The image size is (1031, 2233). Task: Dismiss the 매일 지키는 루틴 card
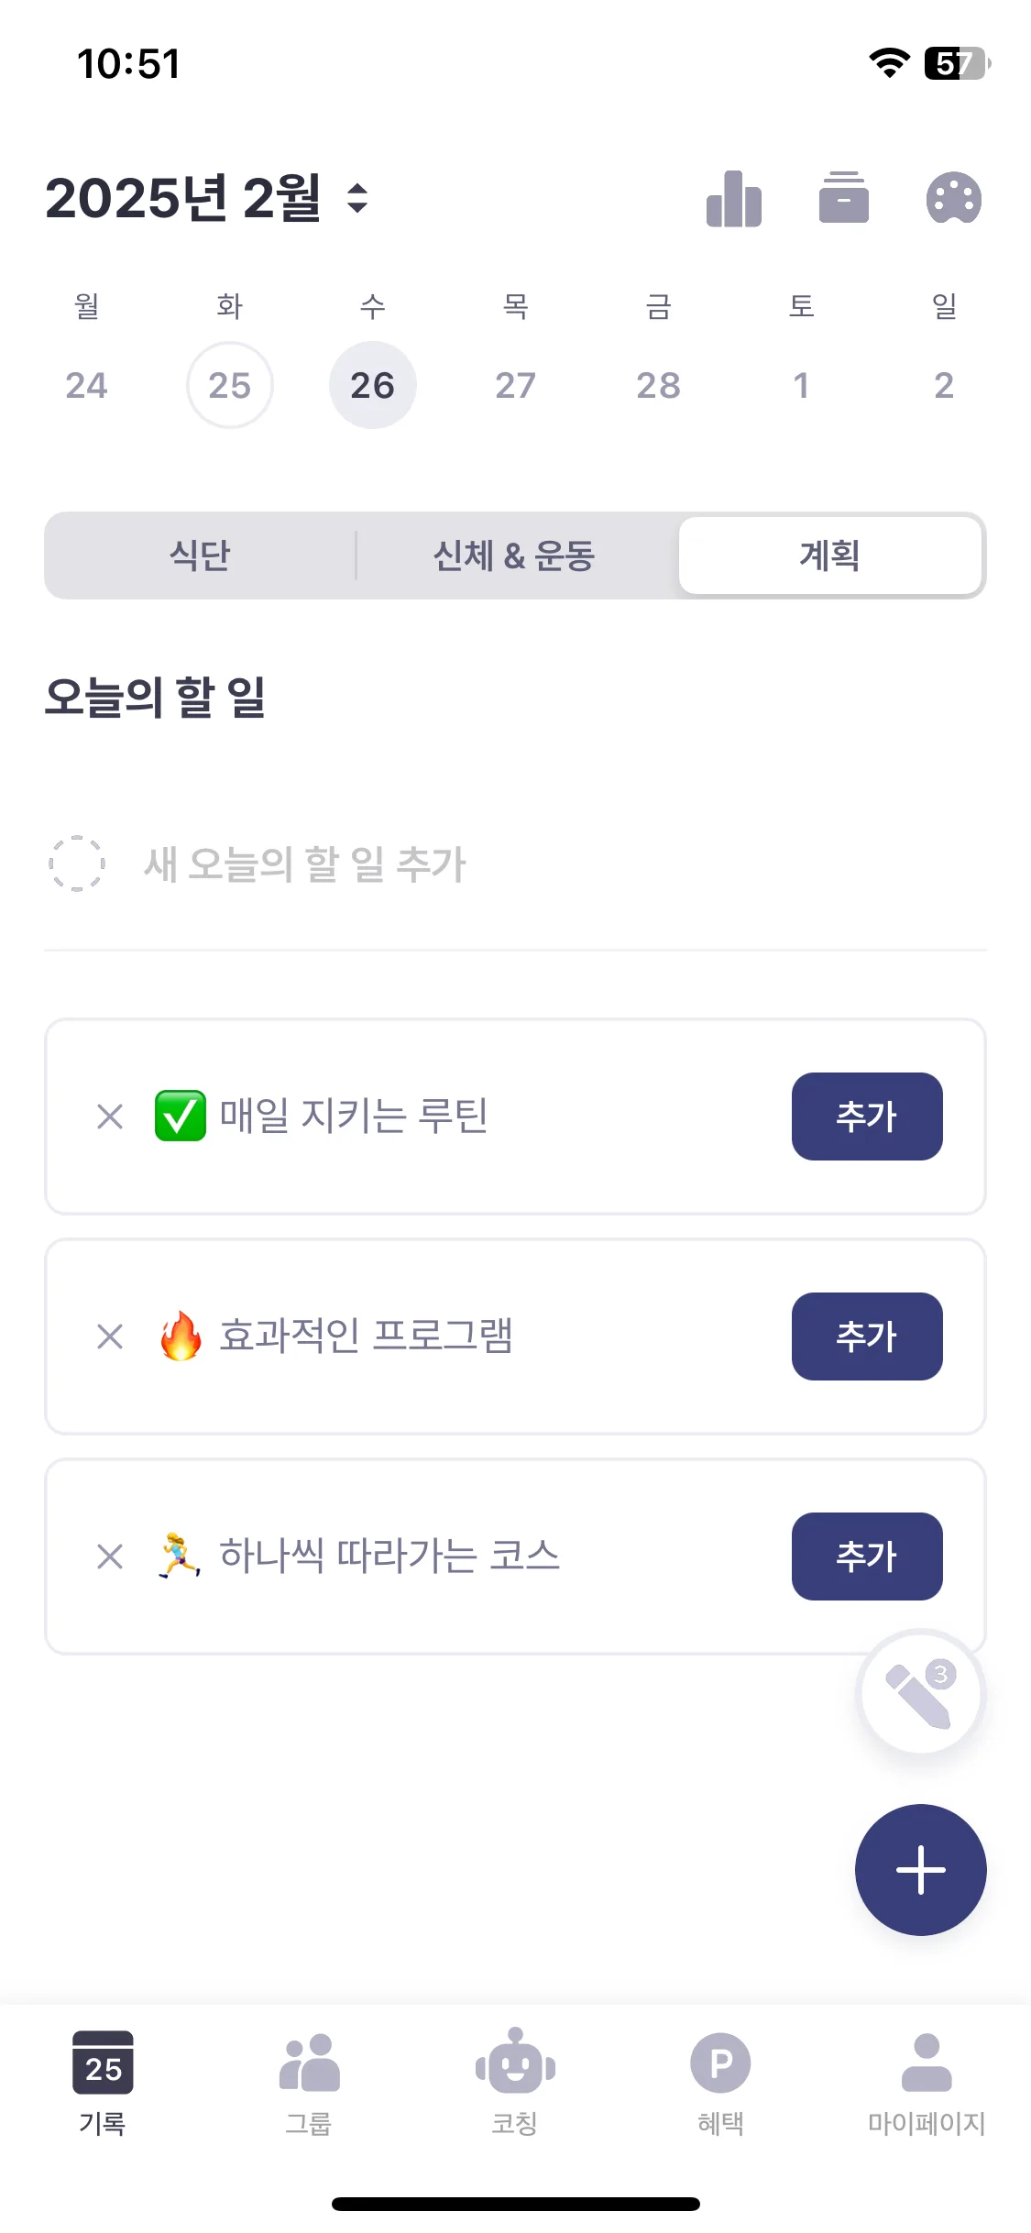coord(110,1116)
